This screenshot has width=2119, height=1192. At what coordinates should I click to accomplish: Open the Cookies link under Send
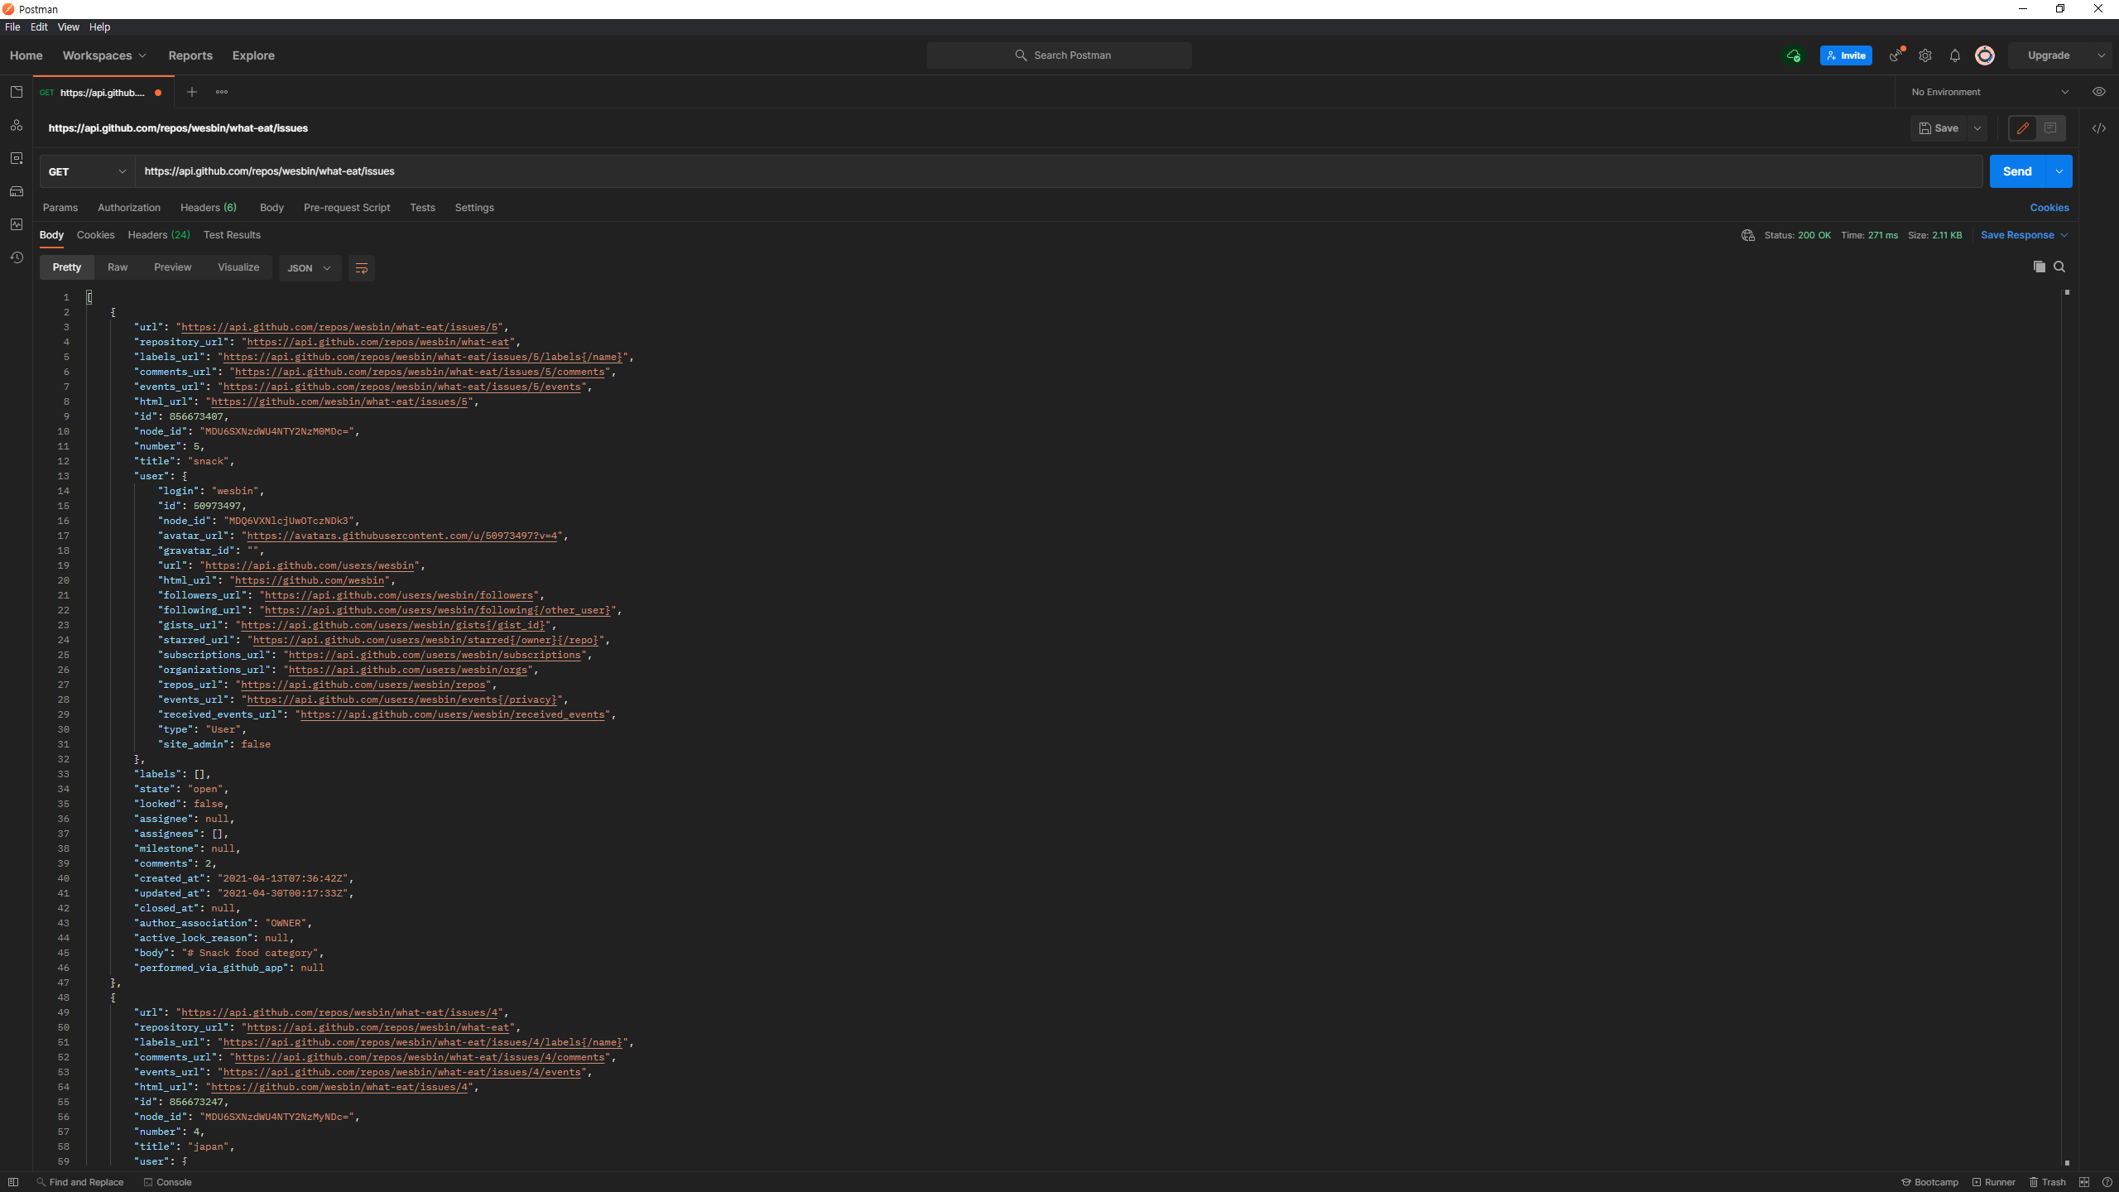click(x=2049, y=208)
